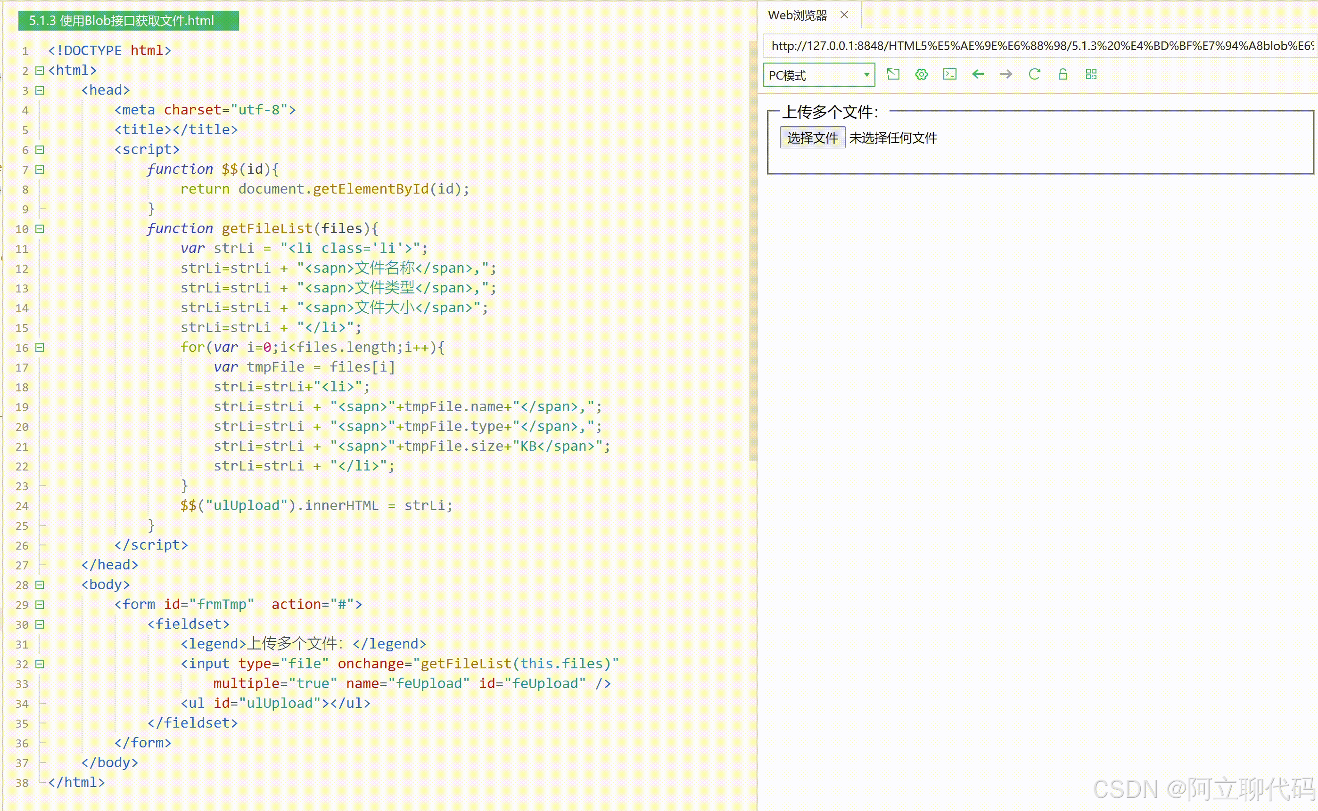Click "innerHTML" on line 24
1318x811 pixels.
click(341, 505)
